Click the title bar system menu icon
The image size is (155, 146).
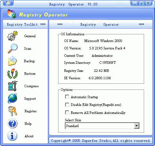click(8, 3)
